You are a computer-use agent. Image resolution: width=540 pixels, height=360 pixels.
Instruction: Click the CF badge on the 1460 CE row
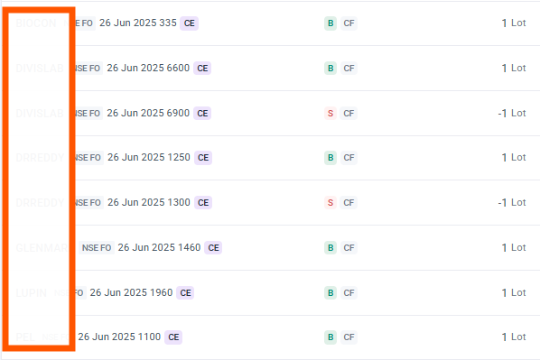click(349, 248)
